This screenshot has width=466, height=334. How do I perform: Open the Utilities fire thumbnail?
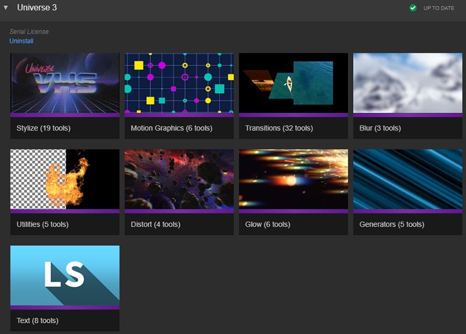65,180
